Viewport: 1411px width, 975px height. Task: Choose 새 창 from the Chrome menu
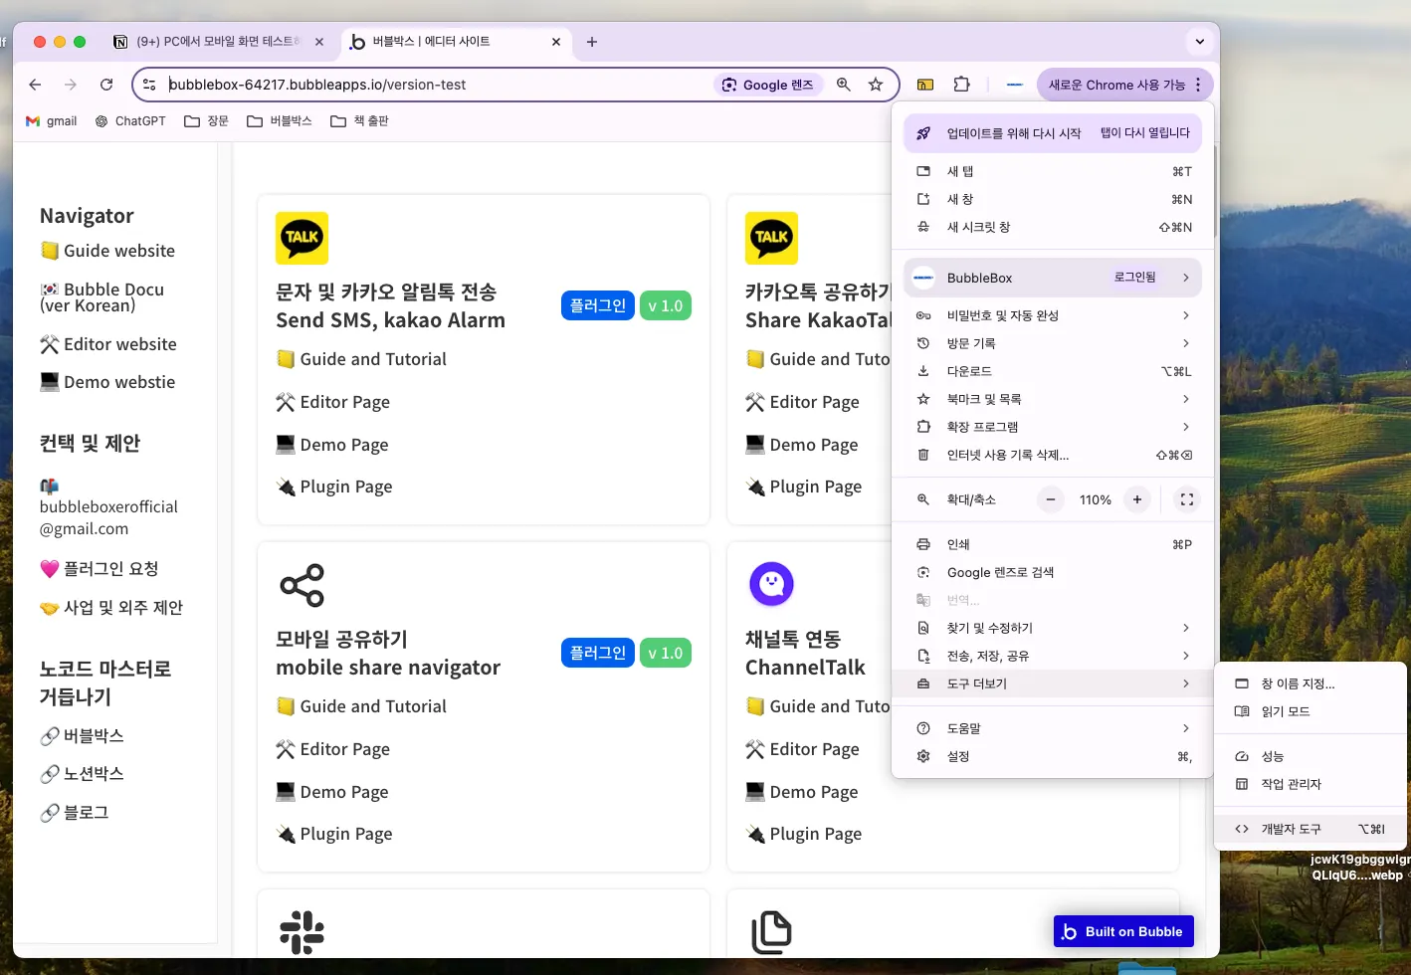coord(1053,199)
